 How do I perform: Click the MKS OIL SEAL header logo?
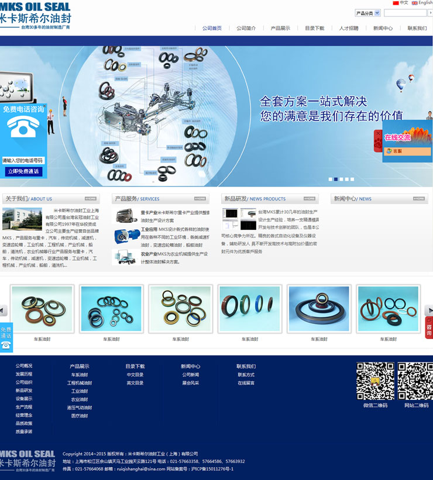pyautogui.click(x=35, y=15)
